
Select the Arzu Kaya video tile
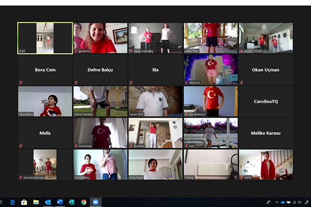pos(156,164)
